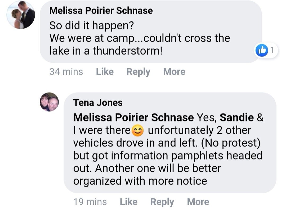Click the 'couldn't cross the lake' comment text
Viewport: 286px width, 210px height.
point(140,44)
